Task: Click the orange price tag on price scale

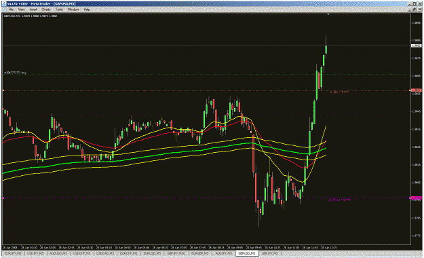Action: click(416, 90)
